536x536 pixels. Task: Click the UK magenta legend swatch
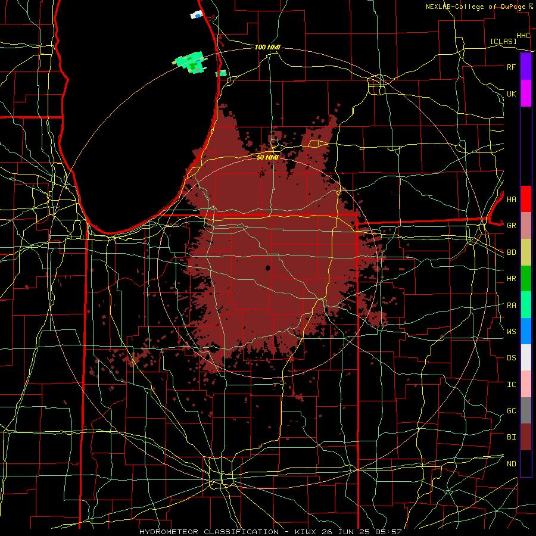[x=526, y=94]
